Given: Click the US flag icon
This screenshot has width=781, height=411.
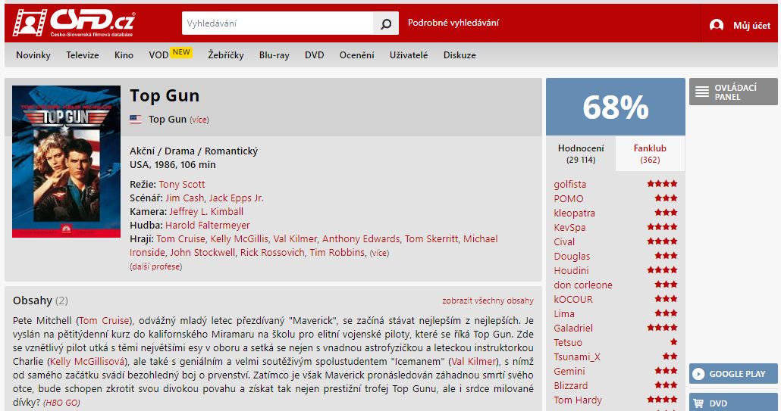Looking at the screenshot, I should coord(136,120).
